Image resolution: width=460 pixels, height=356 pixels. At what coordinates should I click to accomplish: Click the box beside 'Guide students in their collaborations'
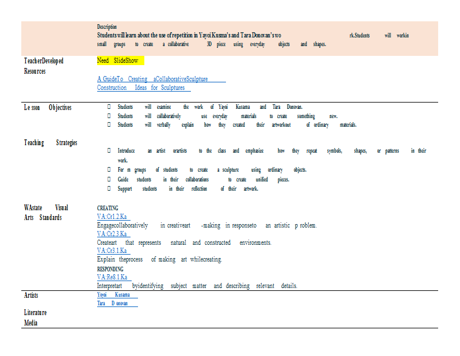point(109,179)
